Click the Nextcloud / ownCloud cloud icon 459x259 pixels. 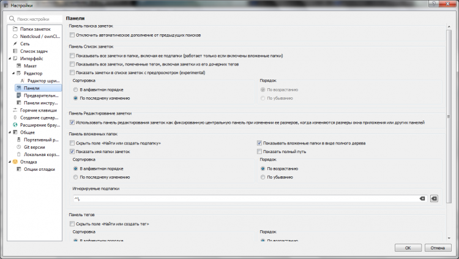(x=15, y=36)
